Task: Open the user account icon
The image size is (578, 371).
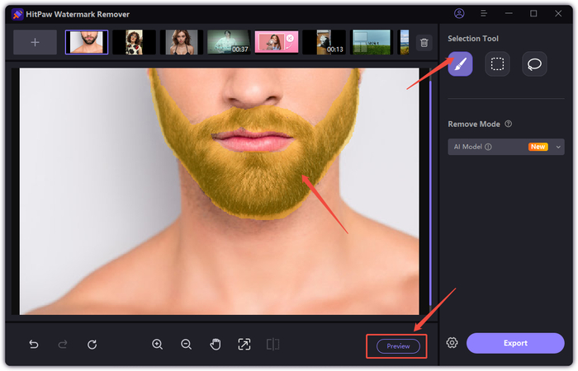Action: [x=459, y=14]
